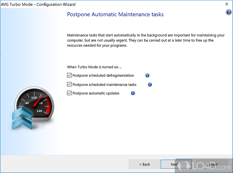233x173 pixels.
Task: Click the 'Postpone scheduled maintenance tasks' label text
Action: (x=104, y=85)
